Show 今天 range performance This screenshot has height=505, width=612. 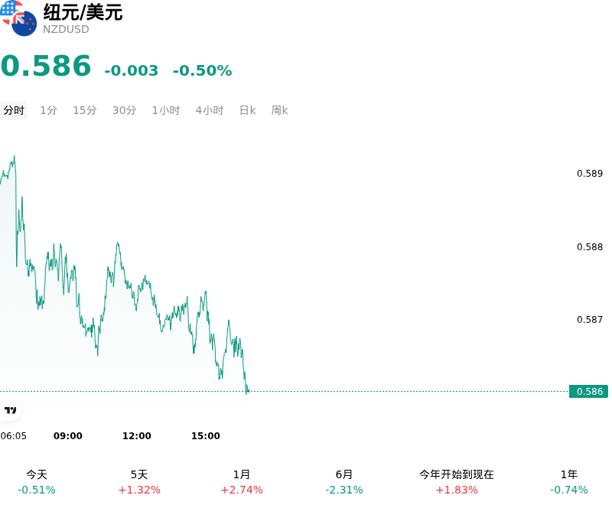[37, 482]
